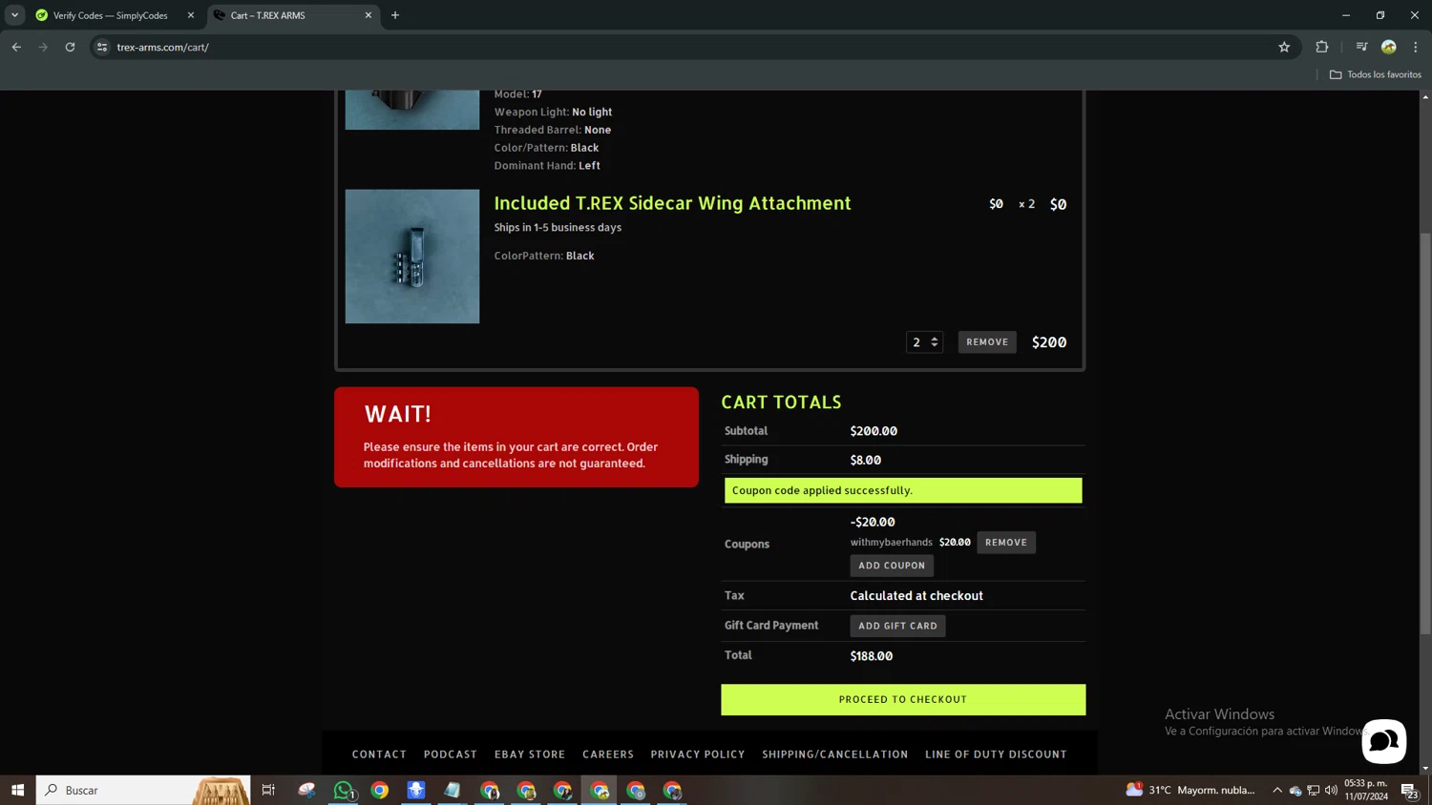Viewport: 1432px width, 805px height.
Task: Select the withmybaerhands coupon code text
Action: pos(892,543)
